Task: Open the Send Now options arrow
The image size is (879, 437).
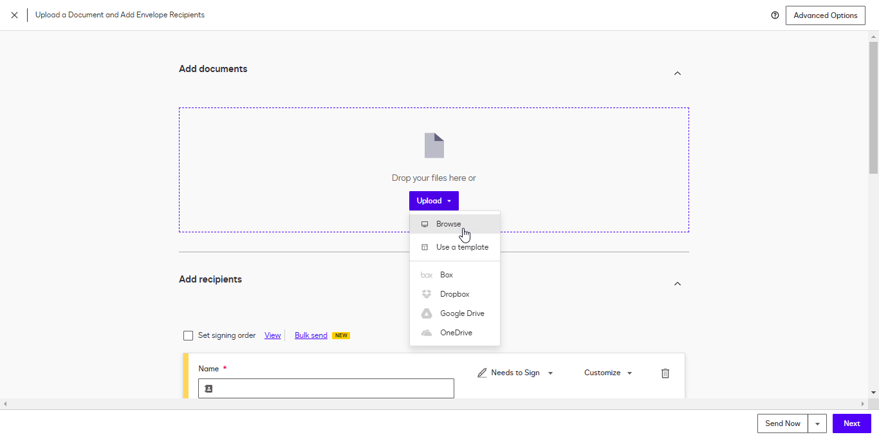Action: click(x=817, y=423)
